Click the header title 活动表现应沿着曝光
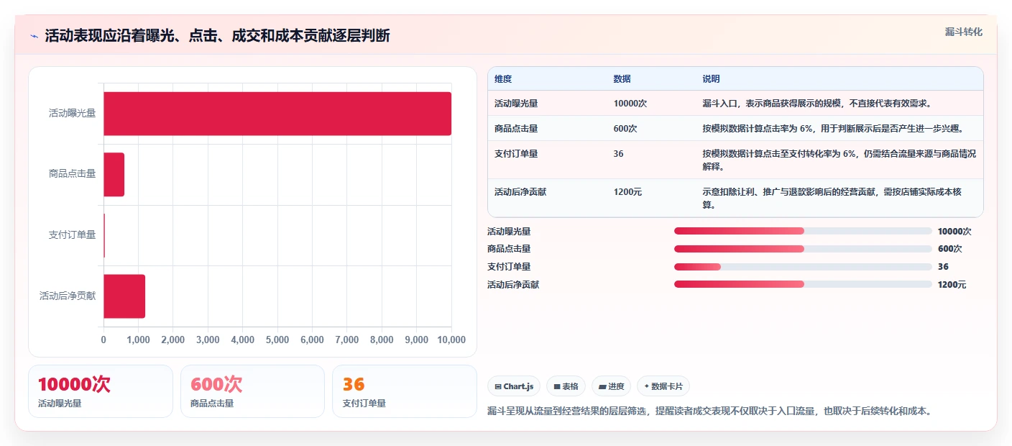The height and width of the screenshot is (446, 1012). [217, 36]
